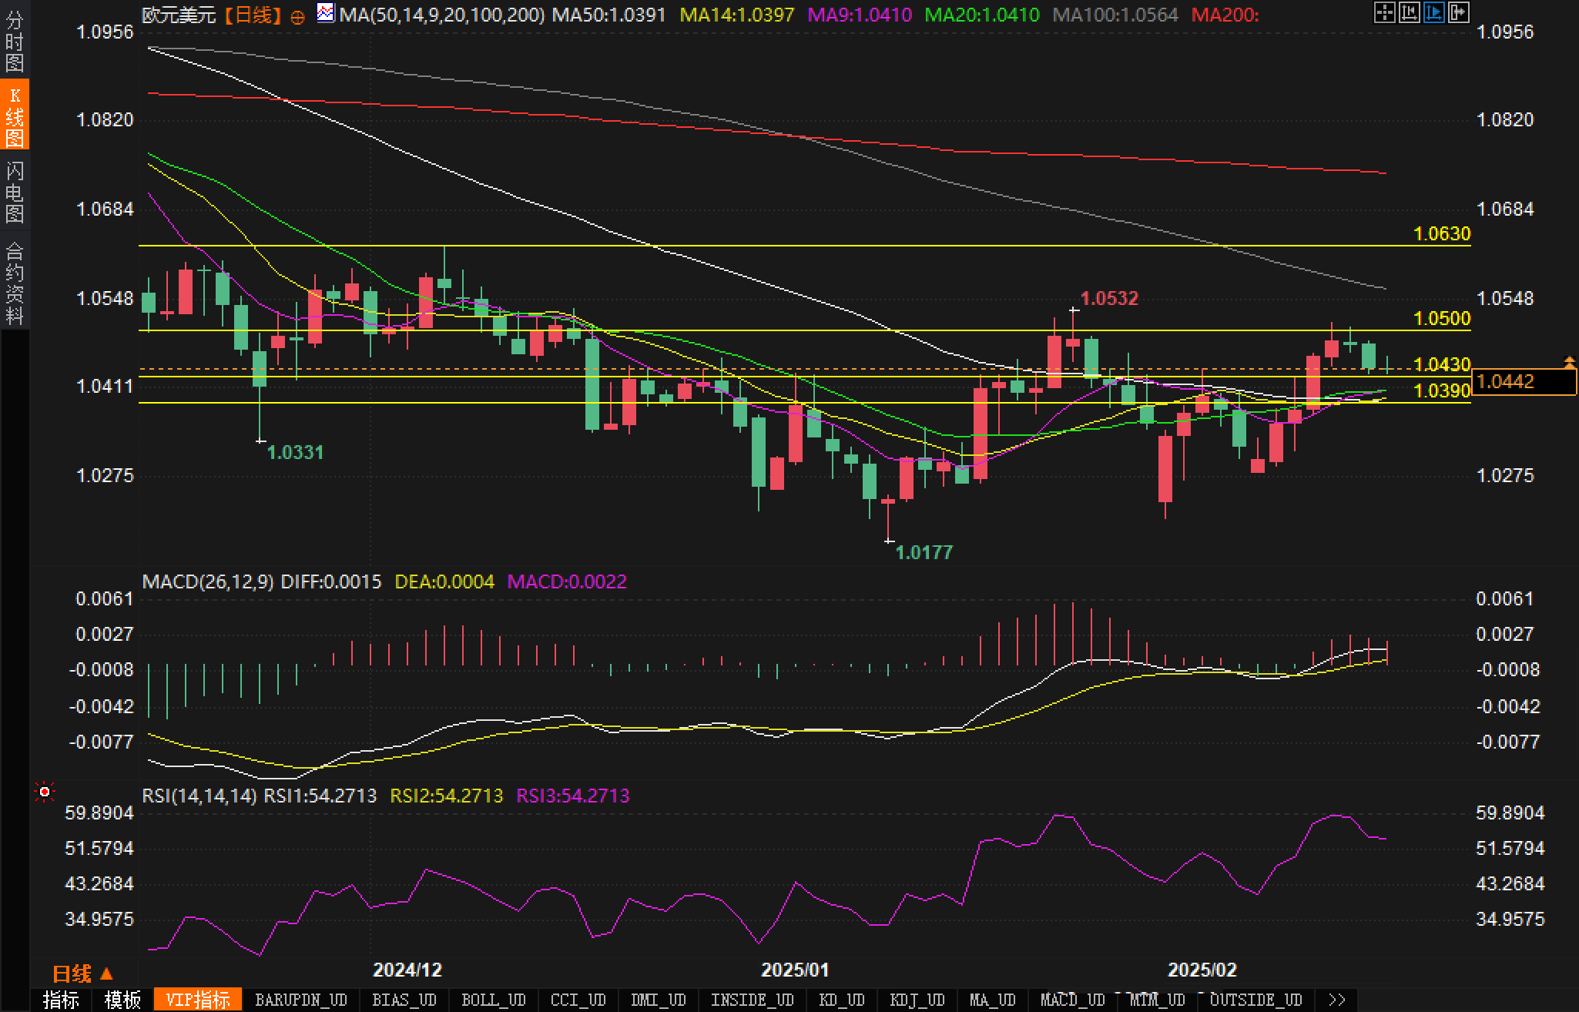Select the K线图 side tab
This screenshot has height=1012, width=1579.
14,116
